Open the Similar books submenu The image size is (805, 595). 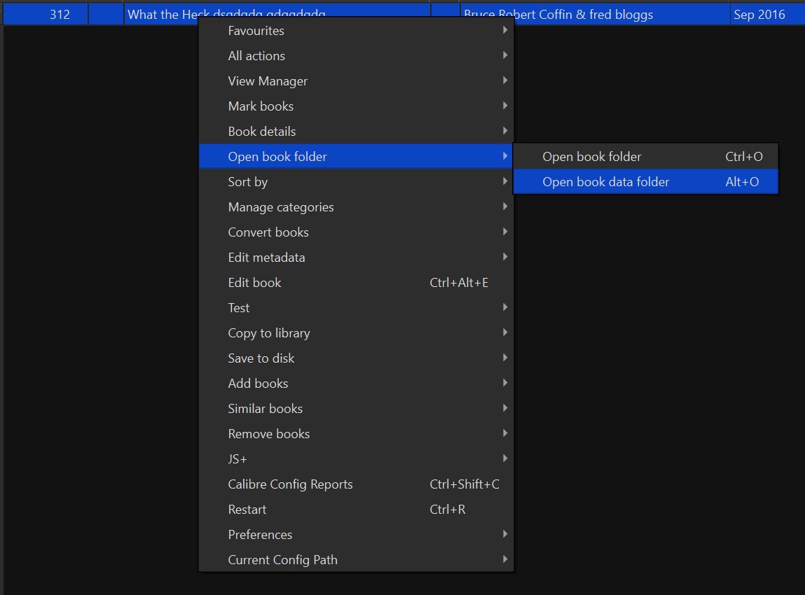pos(266,409)
